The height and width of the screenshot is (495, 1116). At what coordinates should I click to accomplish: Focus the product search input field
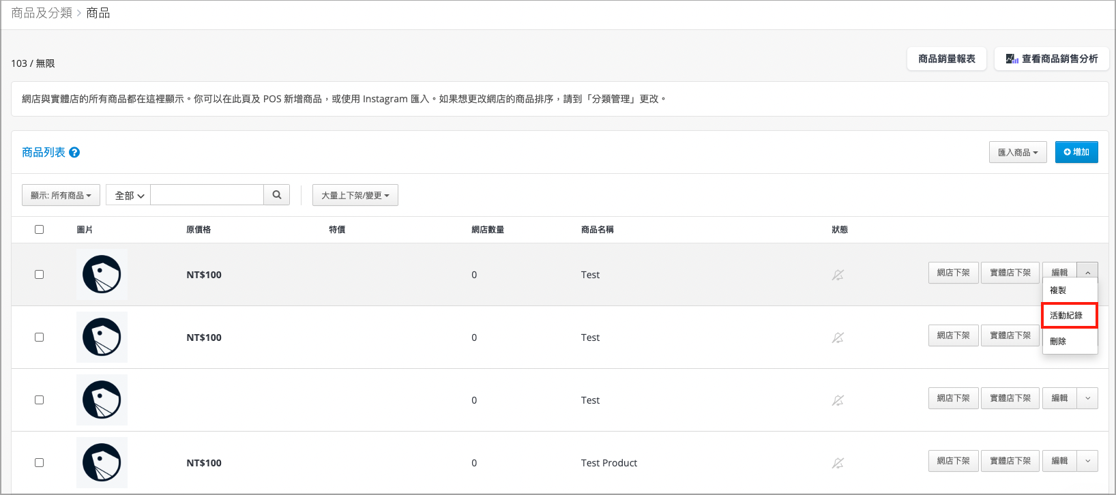[207, 195]
